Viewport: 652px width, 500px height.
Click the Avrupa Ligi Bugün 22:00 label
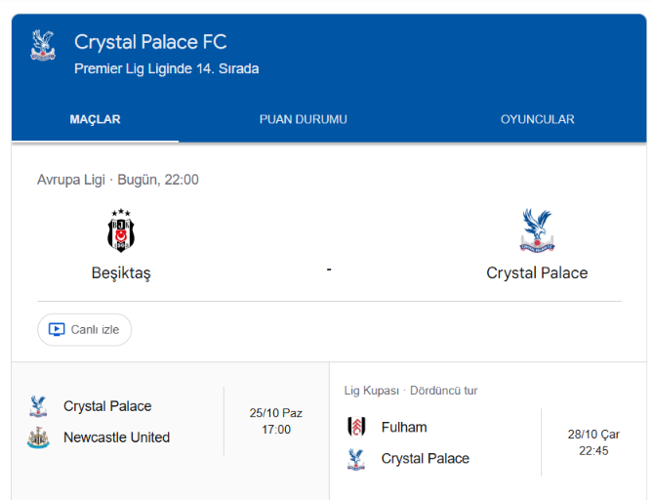pos(118,180)
